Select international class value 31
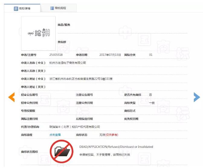 (151, 55)
